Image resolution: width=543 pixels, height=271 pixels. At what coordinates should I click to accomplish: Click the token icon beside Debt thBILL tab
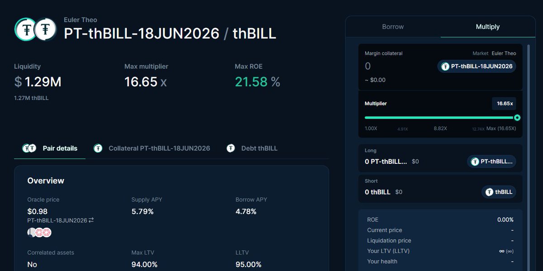[231, 148]
